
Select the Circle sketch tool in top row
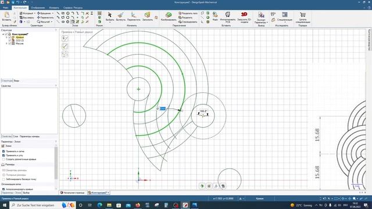coord(68,13)
